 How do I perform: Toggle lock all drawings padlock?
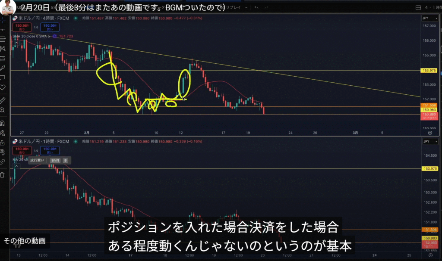pyautogui.click(x=3, y=143)
